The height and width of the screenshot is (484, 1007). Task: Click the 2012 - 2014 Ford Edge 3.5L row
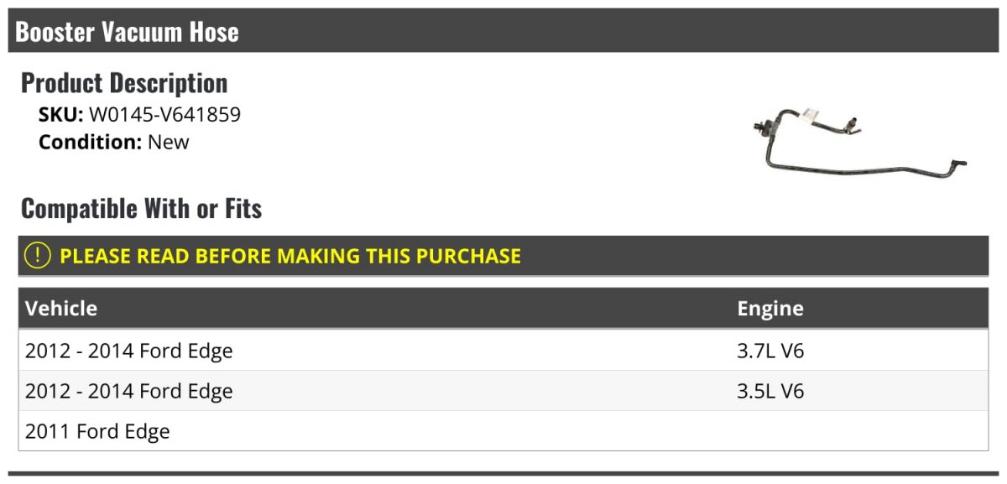click(x=503, y=390)
